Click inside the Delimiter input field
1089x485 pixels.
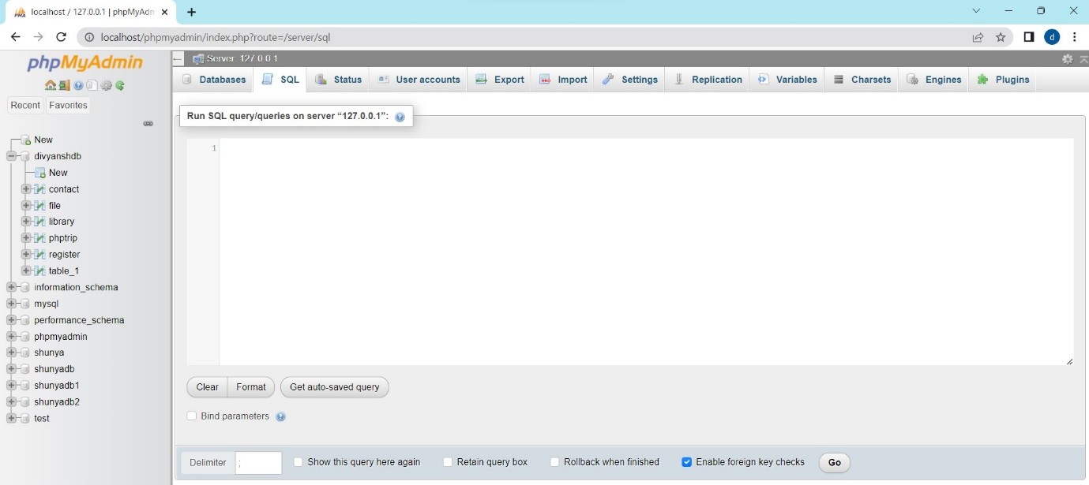258,463
